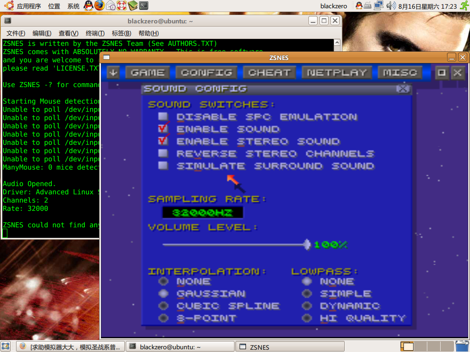Switch to the Firefox task in the bottom taskbar
Screen dimensions: 470x352
click(x=70, y=346)
